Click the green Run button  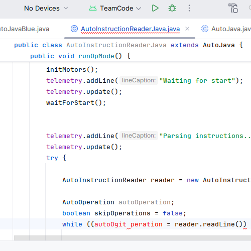click(155, 8)
